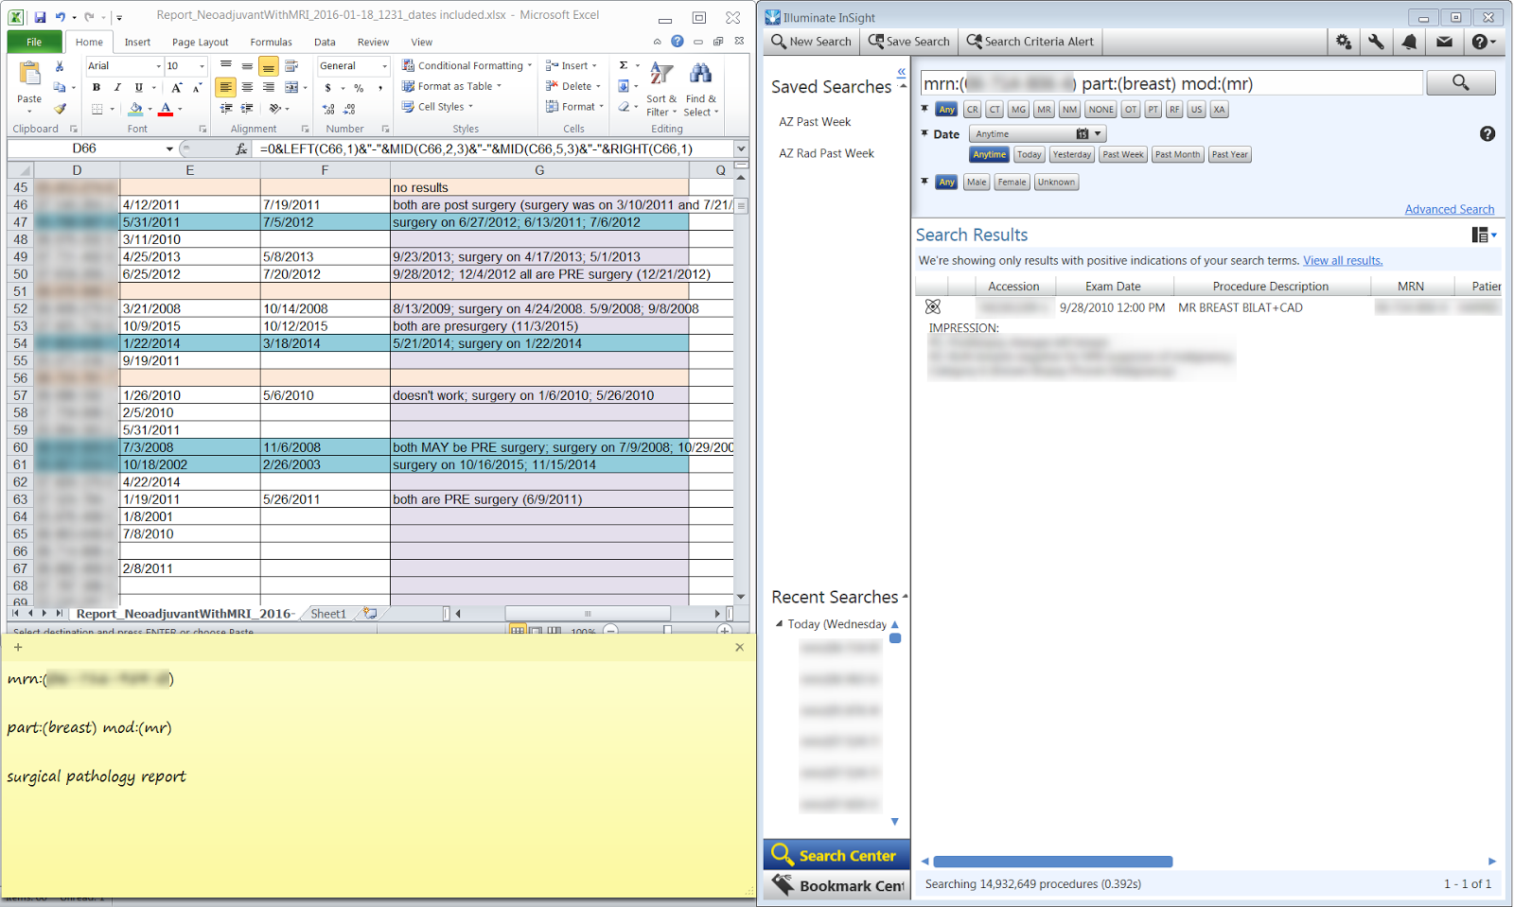The height and width of the screenshot is (907, 1514).
Task: Click the Save Search button
Action: 908,42
